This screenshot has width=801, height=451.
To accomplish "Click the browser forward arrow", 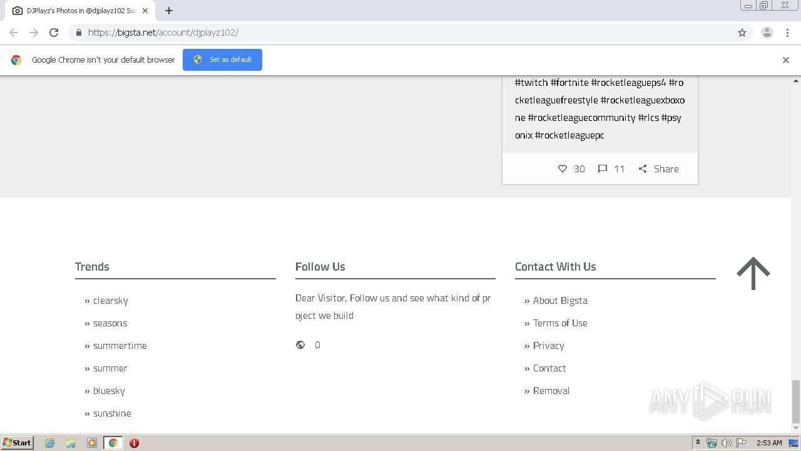I will point(34,33).
